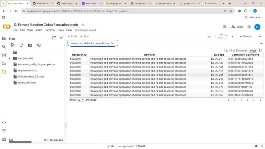Open the Runtime menu
Image resolution: width=265 pixels, height=149 pixels.
pyautogui.click(x=50, y=30)
